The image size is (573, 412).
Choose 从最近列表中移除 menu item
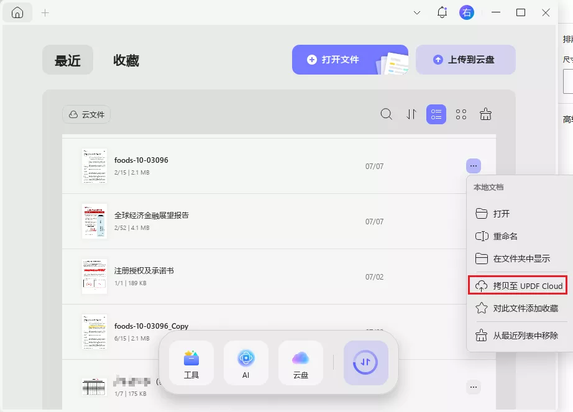[520, 336]
